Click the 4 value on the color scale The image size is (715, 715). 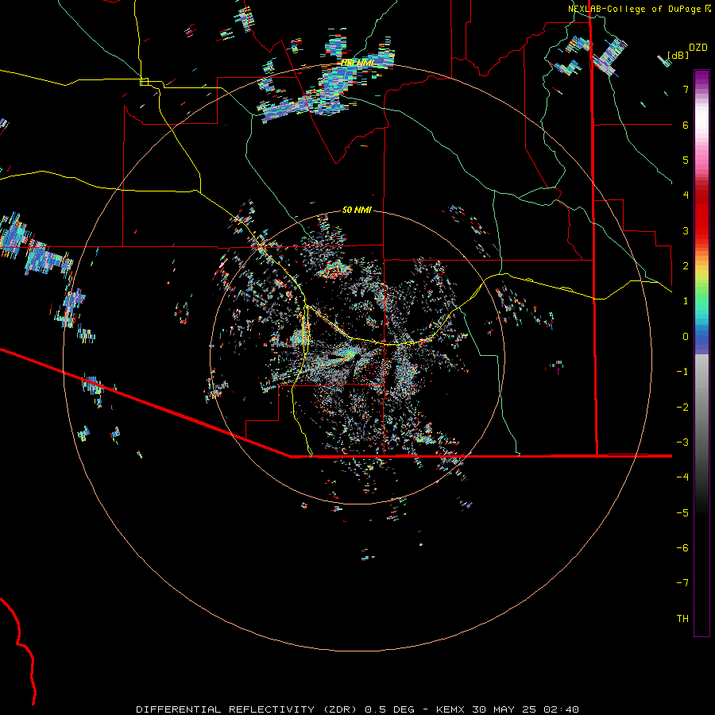(686, 195)
